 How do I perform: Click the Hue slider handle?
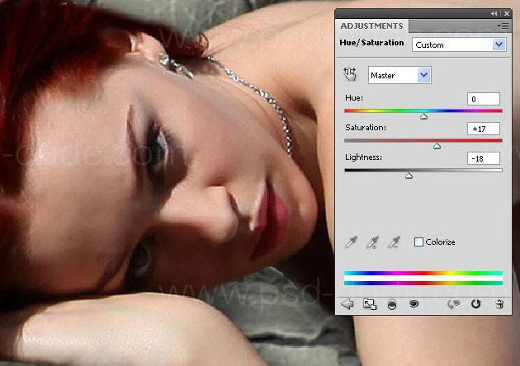(423, 116)
